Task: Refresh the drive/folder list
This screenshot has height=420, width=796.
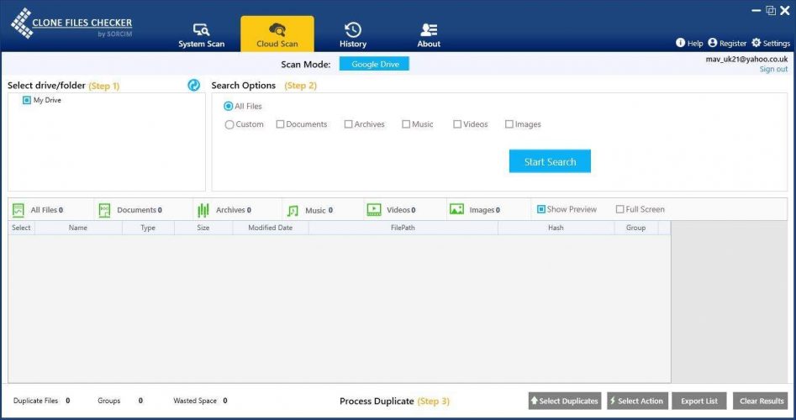Action: 193,85
